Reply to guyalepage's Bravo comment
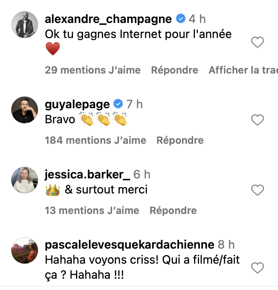Screen dimensions: 278x290 pos(180,141)
